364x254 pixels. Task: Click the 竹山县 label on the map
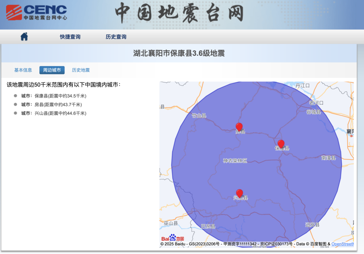199,116
